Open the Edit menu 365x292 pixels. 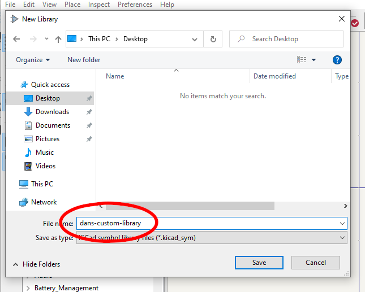[x=29, y=5]
